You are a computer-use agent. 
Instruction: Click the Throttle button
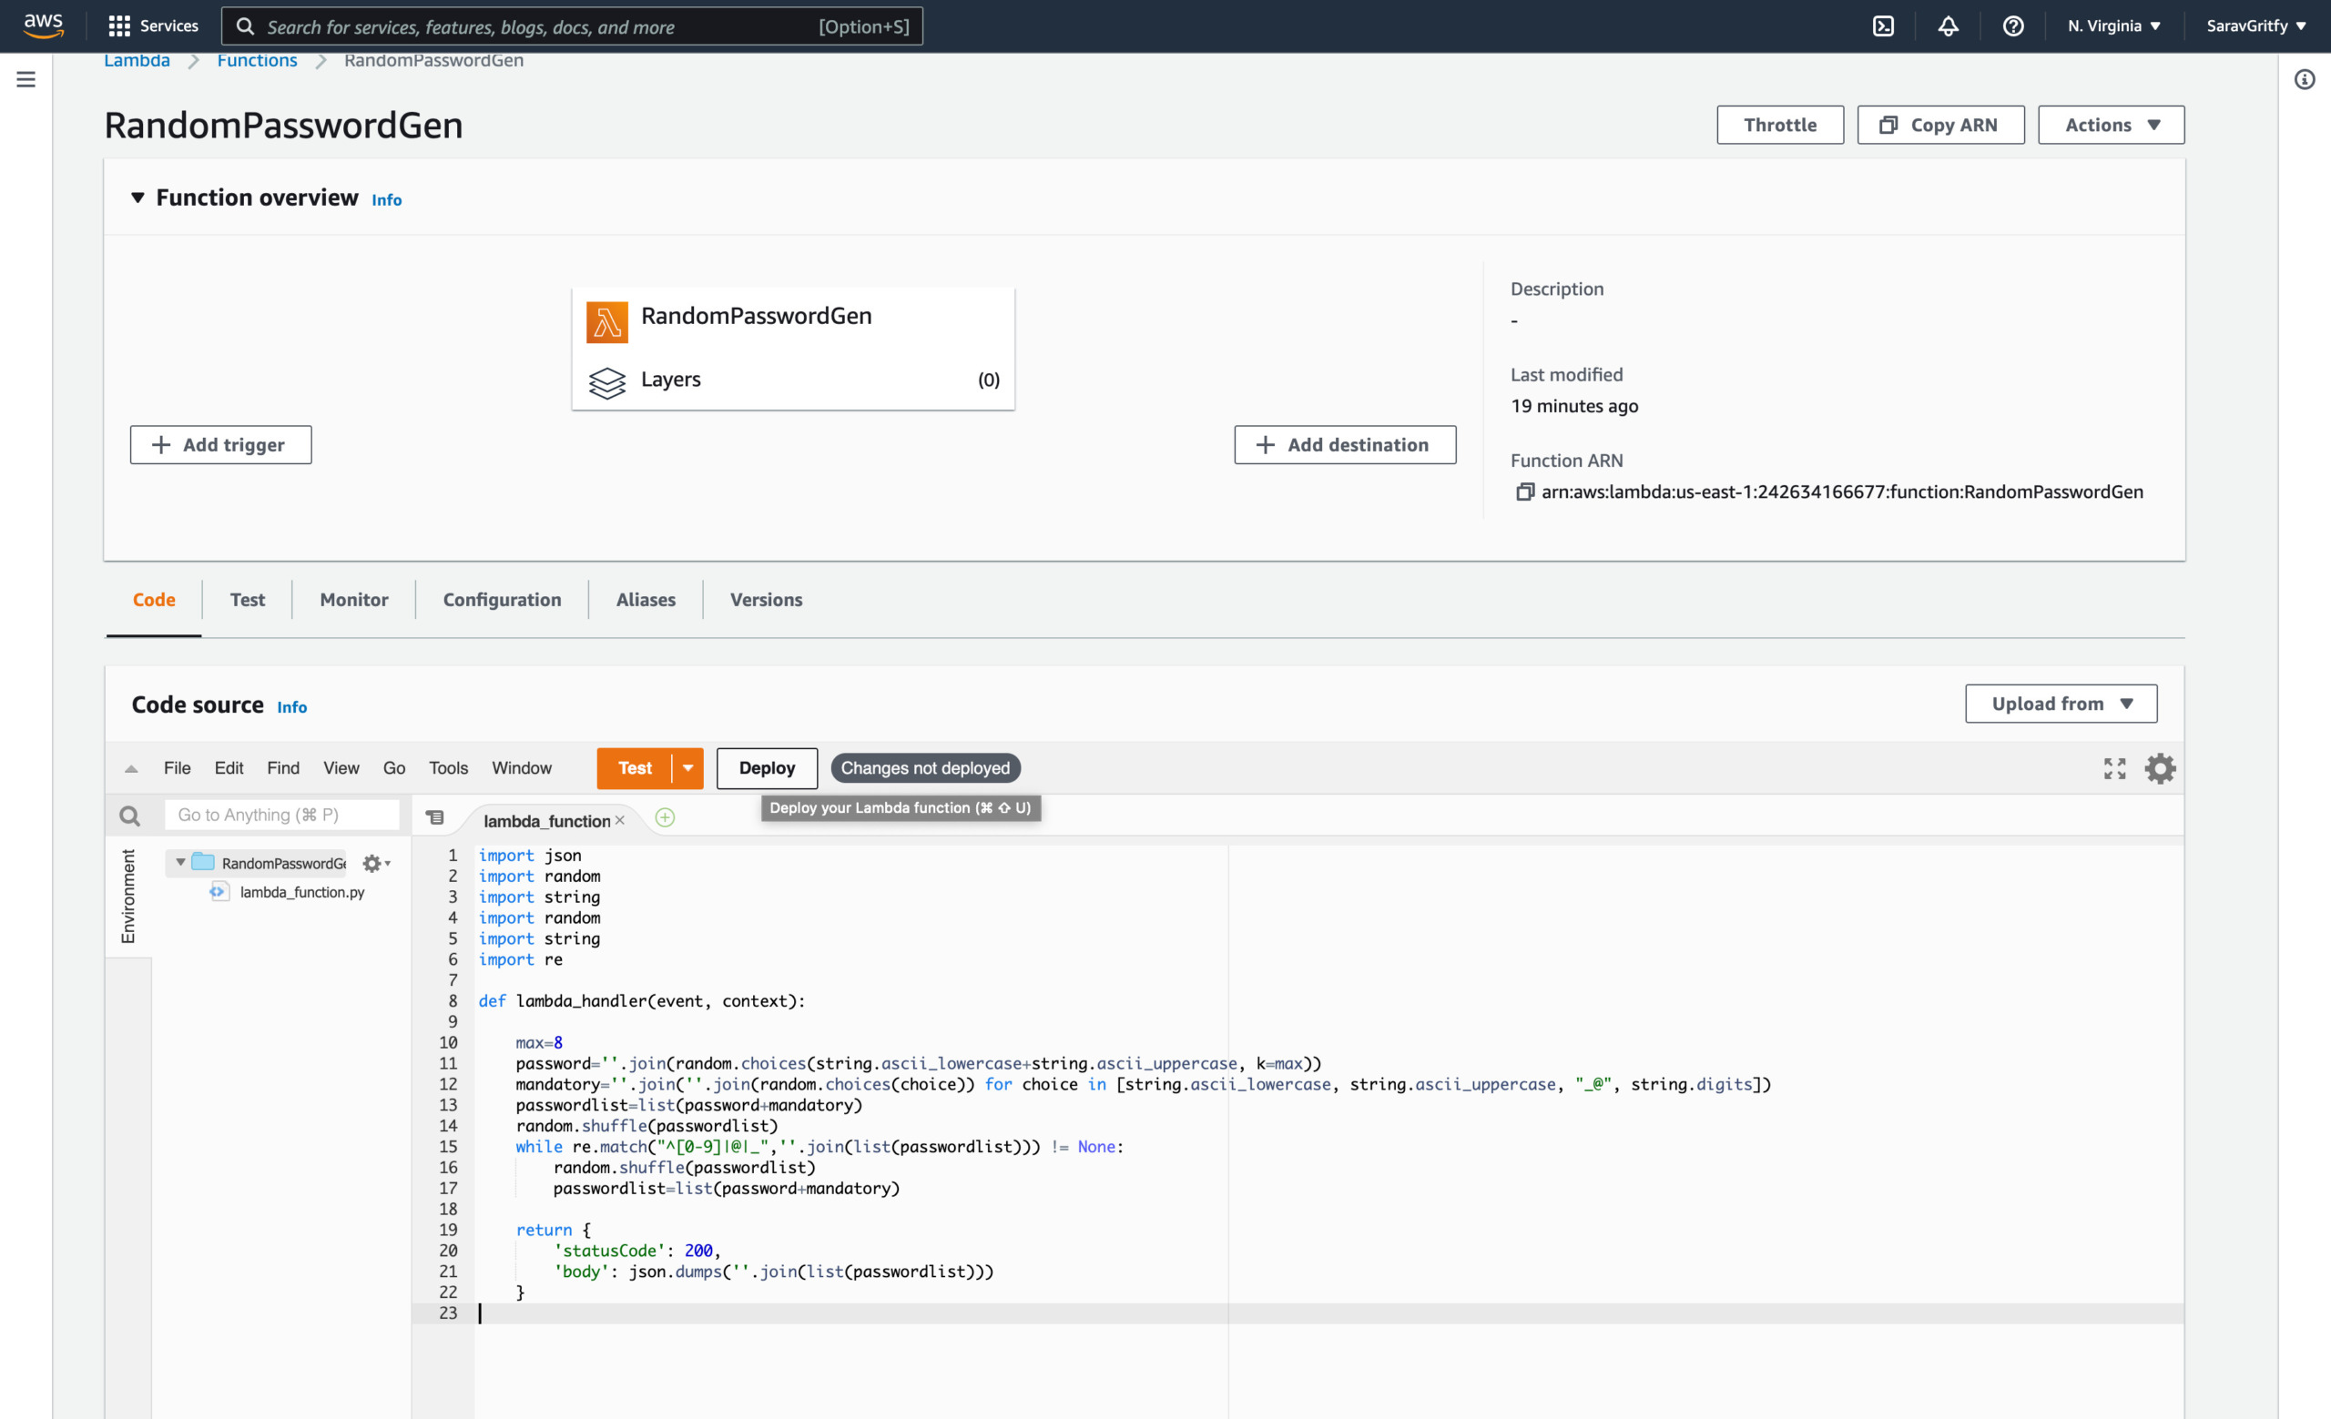pos(1779,125)
